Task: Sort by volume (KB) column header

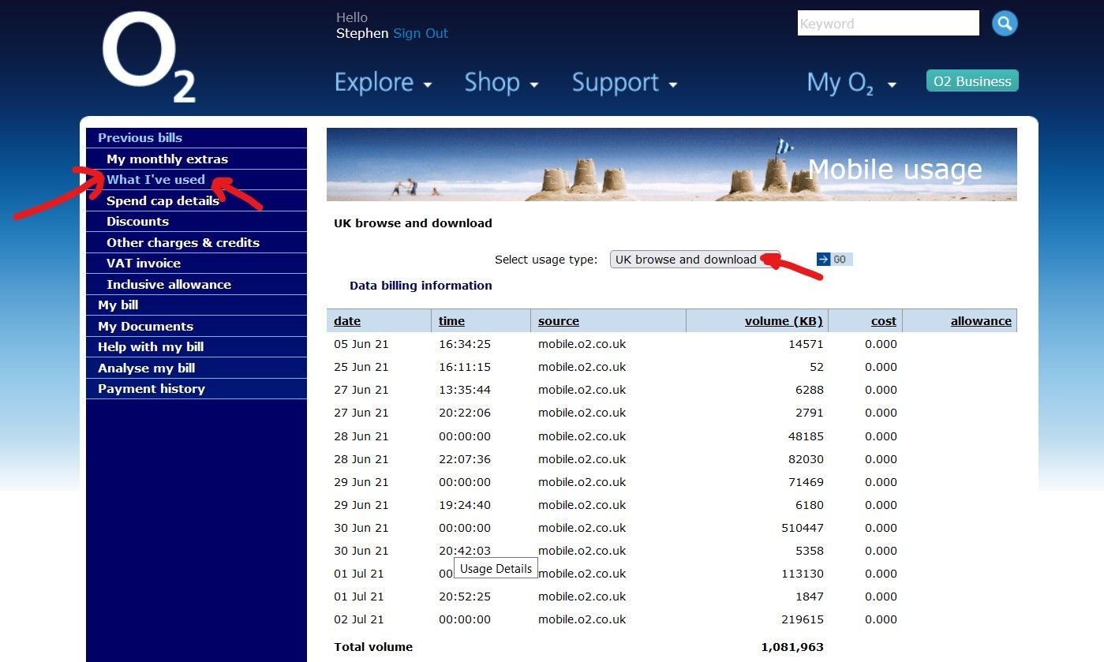Action: pos(784,320)
